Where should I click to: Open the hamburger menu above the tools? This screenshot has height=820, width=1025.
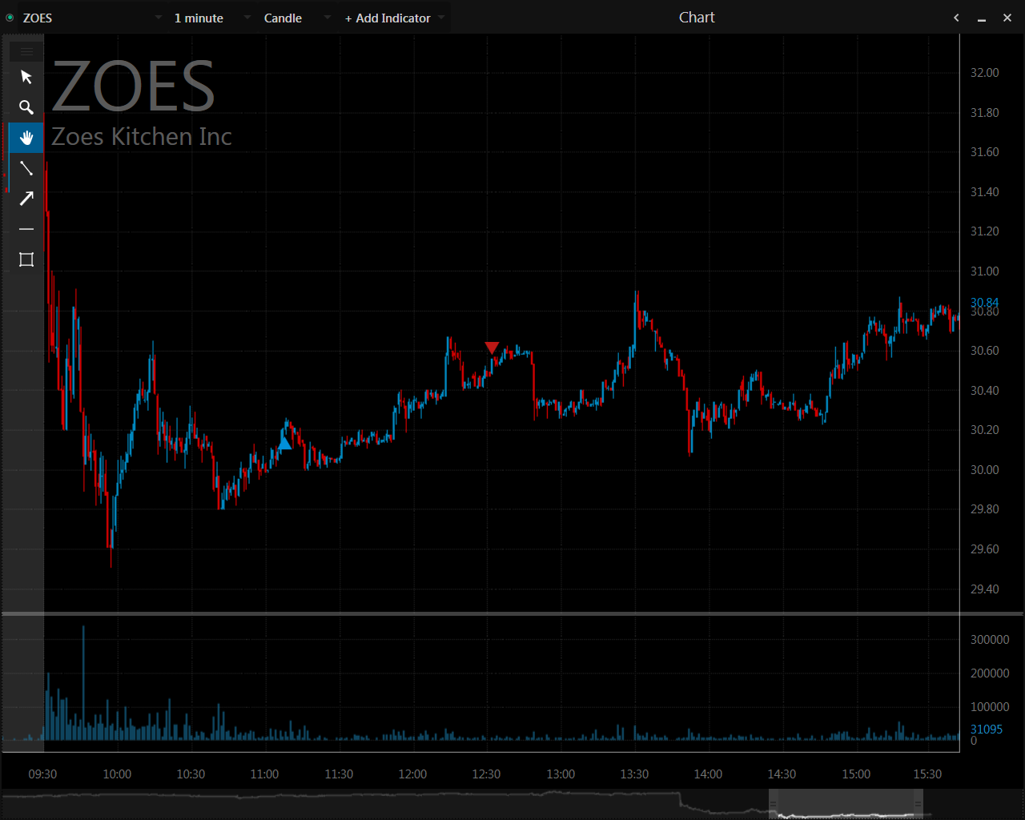click(x=26, y=52)
